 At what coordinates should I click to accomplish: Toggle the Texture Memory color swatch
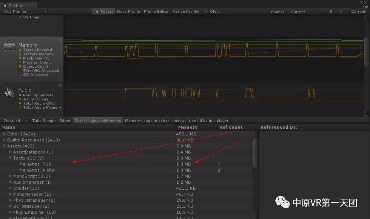20,54
